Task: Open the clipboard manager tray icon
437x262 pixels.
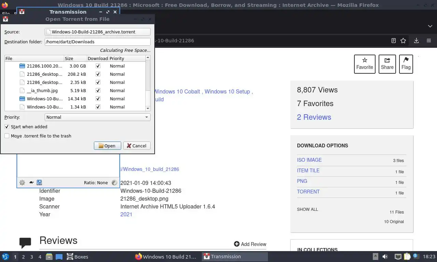Action: coord(407,257)
